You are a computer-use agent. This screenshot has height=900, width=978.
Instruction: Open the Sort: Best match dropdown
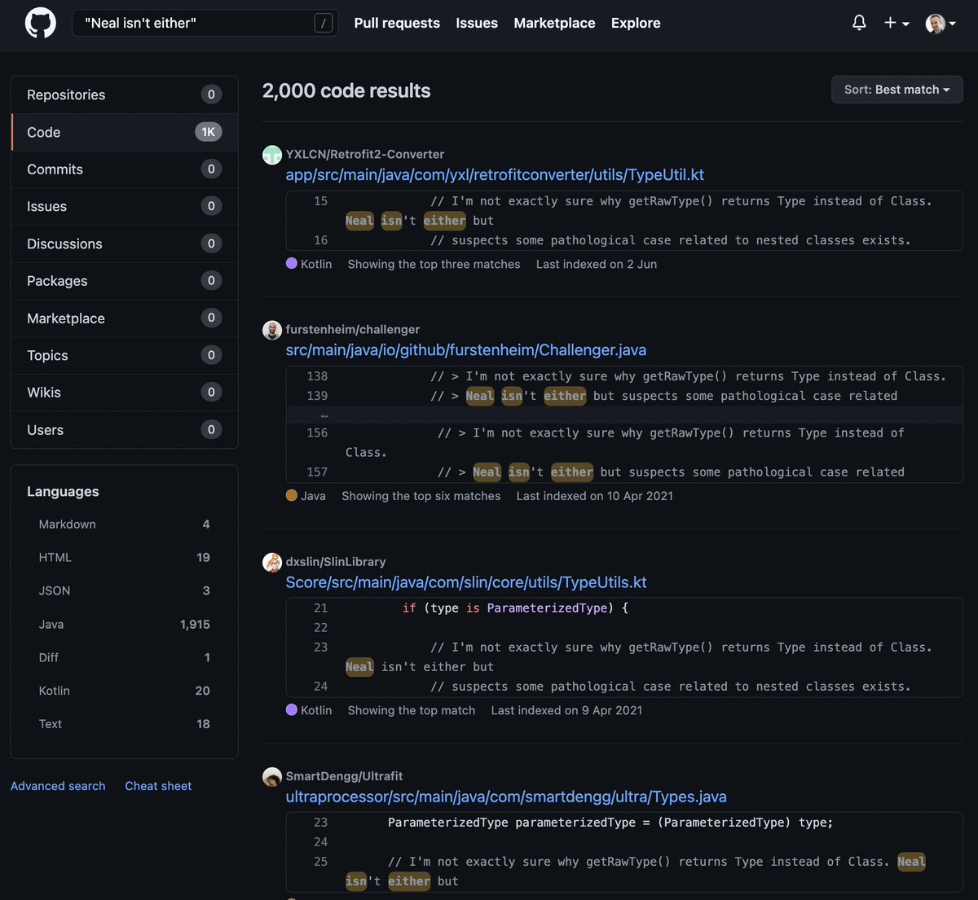(896, 90)
